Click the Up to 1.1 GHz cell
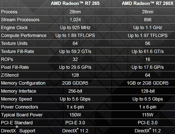Image resolution: width=175 pixels, height=134 pixels. click(x=148, y=28)
